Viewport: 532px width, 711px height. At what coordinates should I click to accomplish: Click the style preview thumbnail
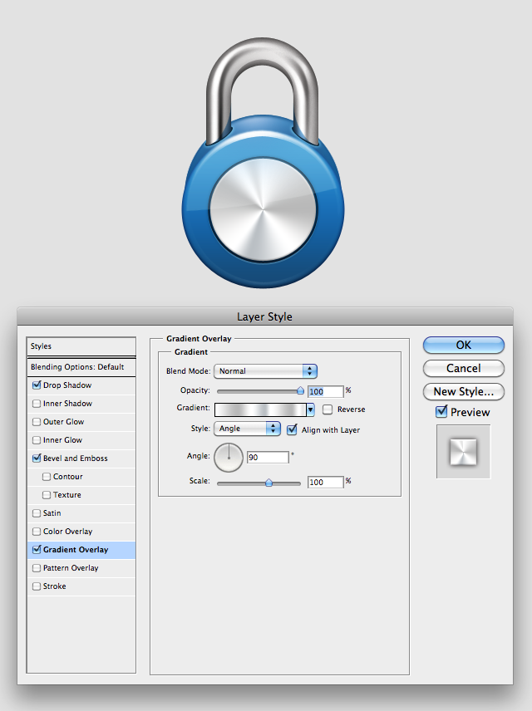point(464,452)
